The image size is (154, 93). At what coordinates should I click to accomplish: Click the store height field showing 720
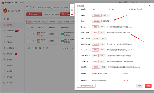pos(120,9)
